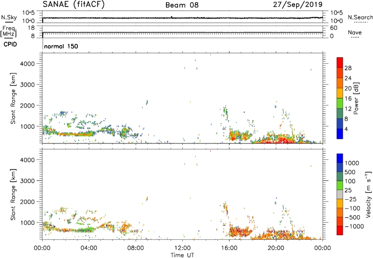Click the 'Nave' legend label
Image resolution: width=373 pixels, height=258 pixels.
[x=355, y=32]
